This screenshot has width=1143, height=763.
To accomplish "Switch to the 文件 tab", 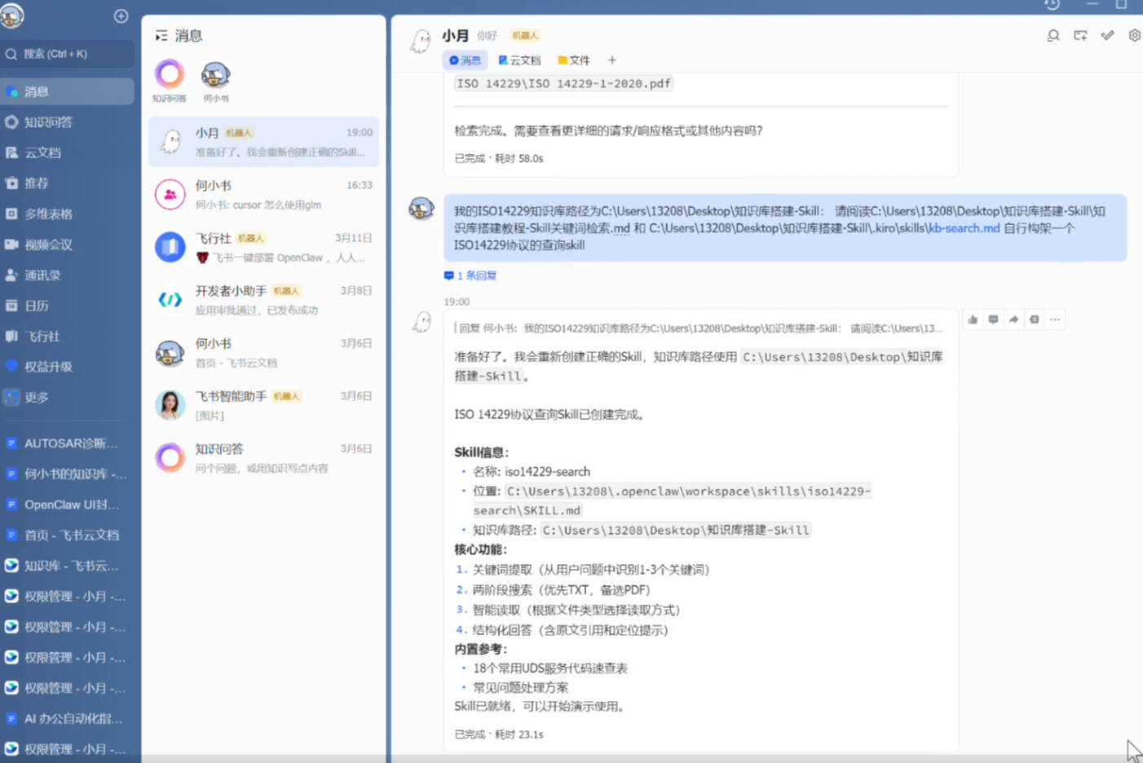I will pos(574,60).
